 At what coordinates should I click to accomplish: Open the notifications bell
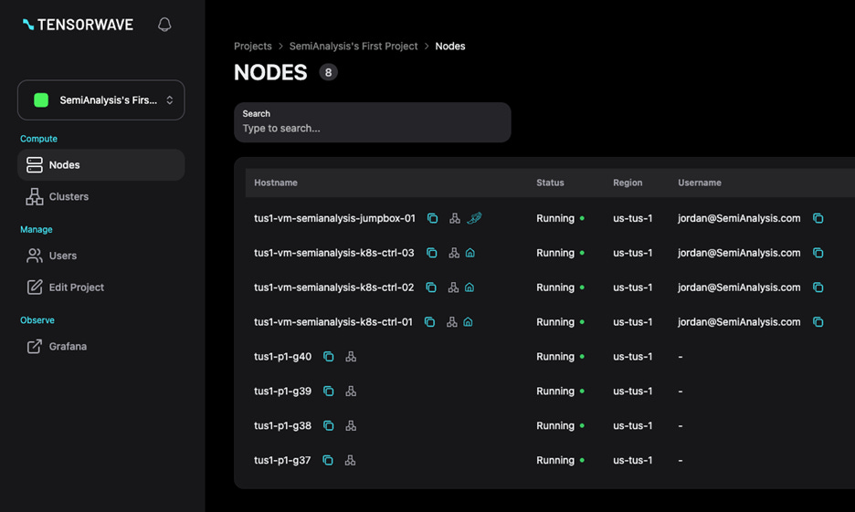(x=164, y=25)
